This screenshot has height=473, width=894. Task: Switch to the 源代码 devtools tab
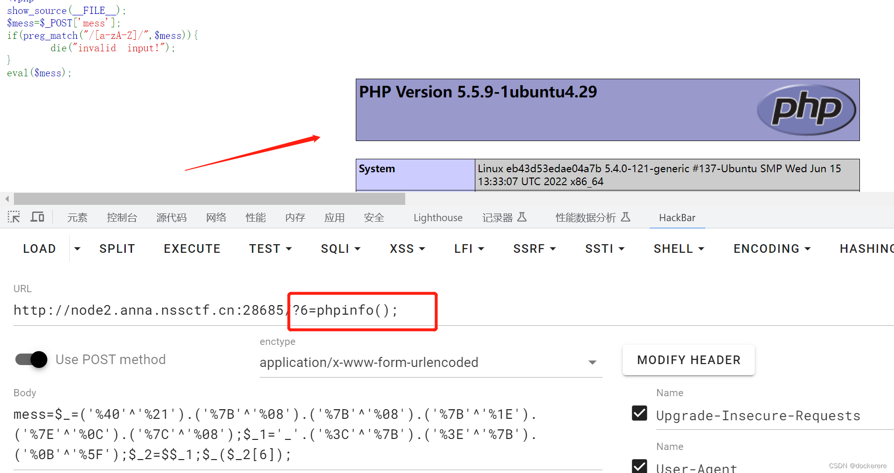point(171,217)
